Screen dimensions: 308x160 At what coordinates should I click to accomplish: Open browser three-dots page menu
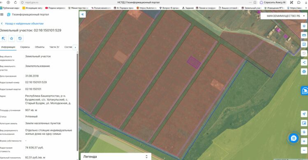250,2
